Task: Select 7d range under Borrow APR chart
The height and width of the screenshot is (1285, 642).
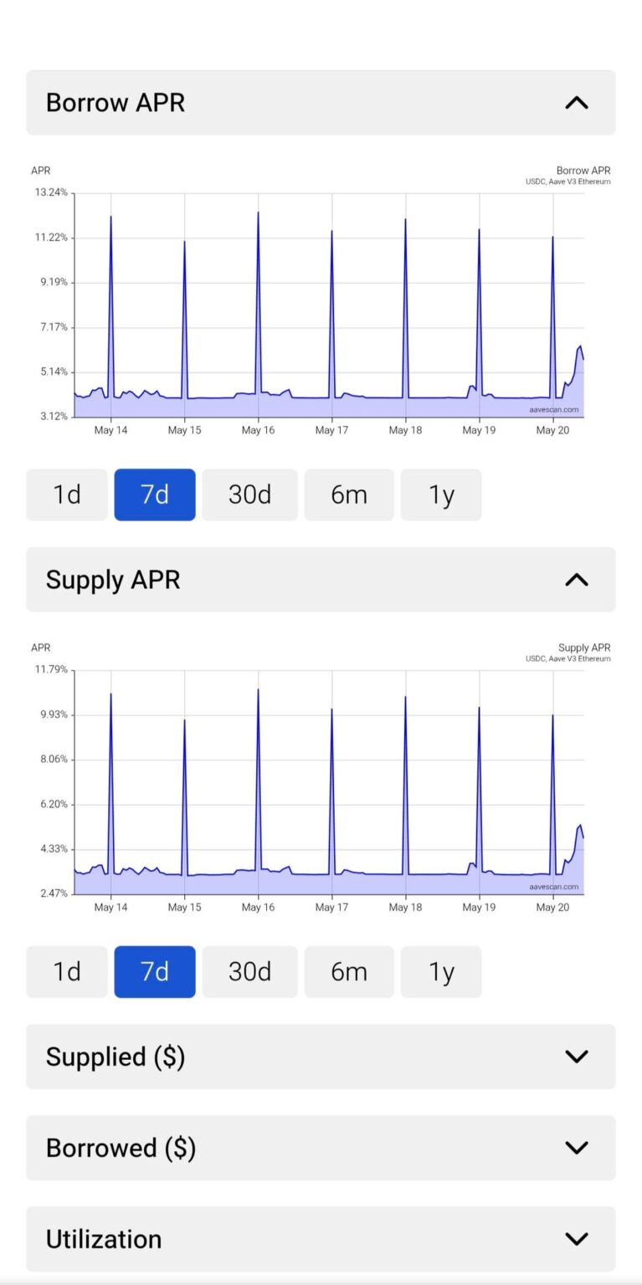Action: 155,494
